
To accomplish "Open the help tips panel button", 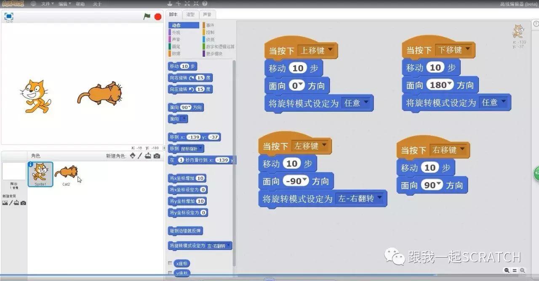I will pyautogui.click(x=536, y=24).
